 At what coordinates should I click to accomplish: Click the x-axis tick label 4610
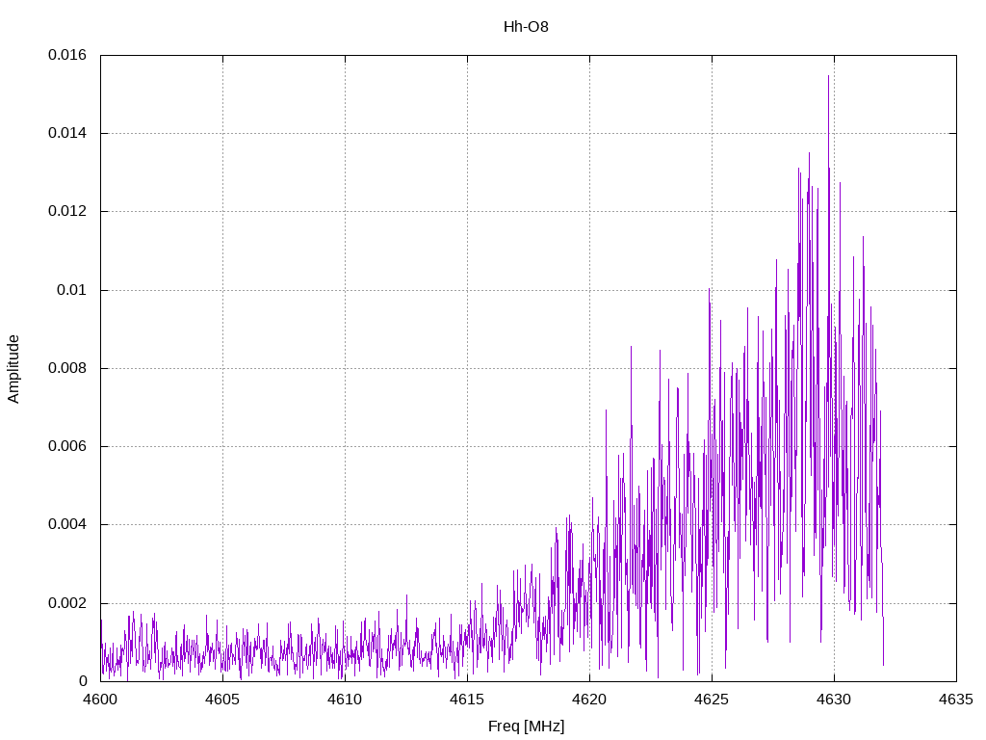coord(345,700)
